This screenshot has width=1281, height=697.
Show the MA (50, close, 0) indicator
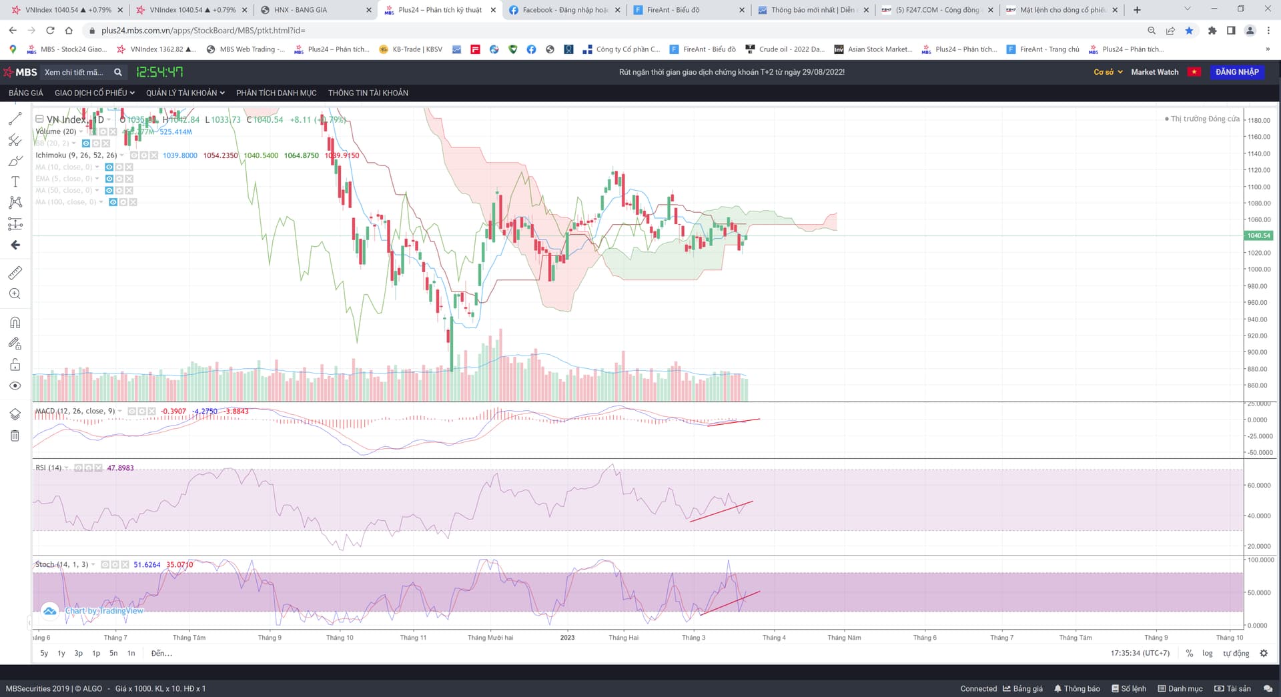(x=109, y=190)
